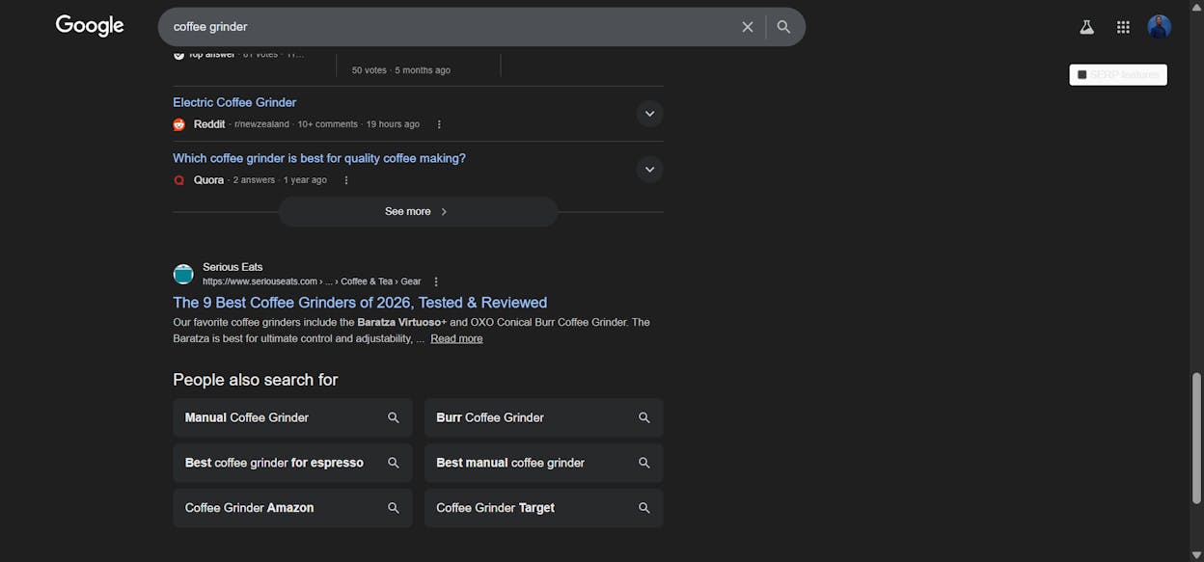Click search icon on Coffee Grinder Target
This screenshot has width=1204, height=562.
tap(644, 508)
